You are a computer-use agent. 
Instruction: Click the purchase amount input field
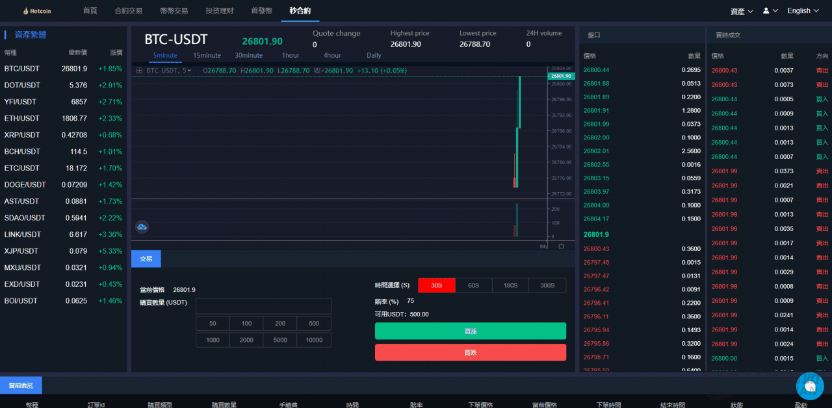[263, 306]
